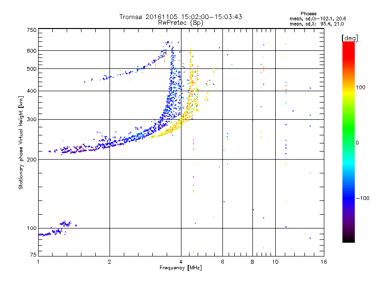381x285 pixels.
Task: Click the height axis tick label "200"
Action: tap(31, 160)
